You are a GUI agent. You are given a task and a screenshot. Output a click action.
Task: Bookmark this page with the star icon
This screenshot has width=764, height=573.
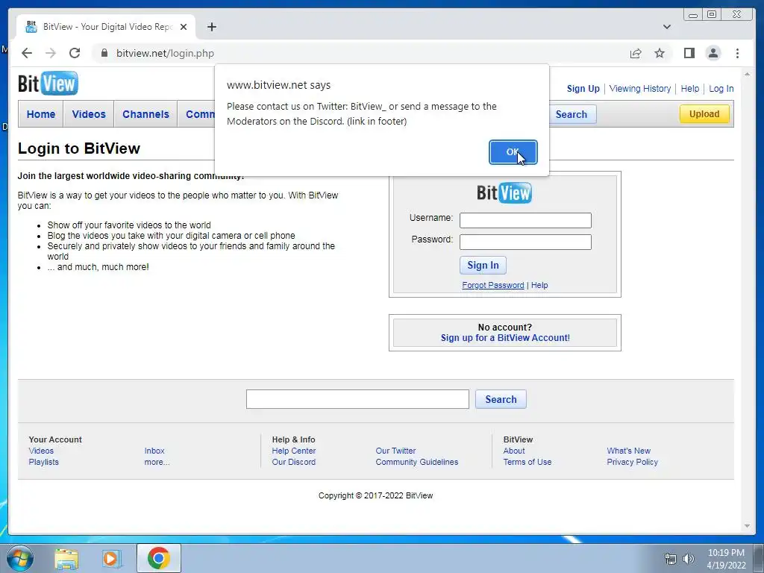pos(660,53)
